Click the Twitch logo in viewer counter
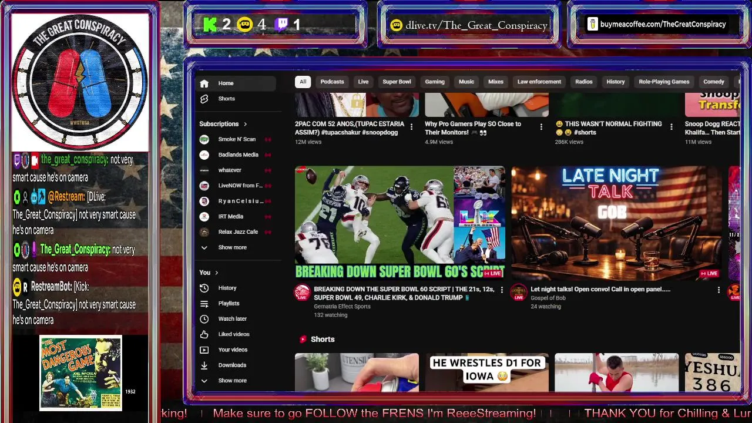 282,25
